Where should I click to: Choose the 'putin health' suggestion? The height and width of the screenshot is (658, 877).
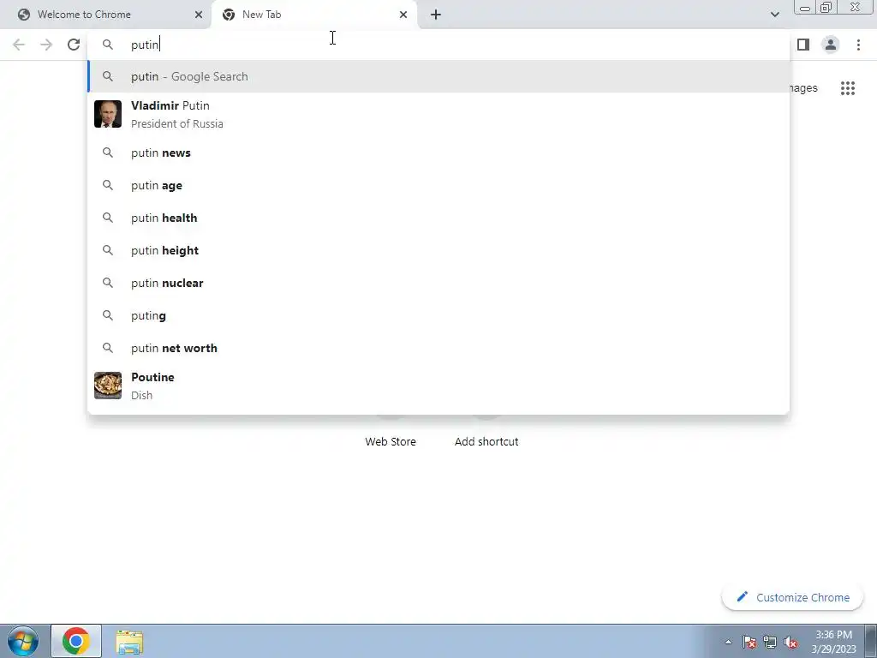pos(438,218)
